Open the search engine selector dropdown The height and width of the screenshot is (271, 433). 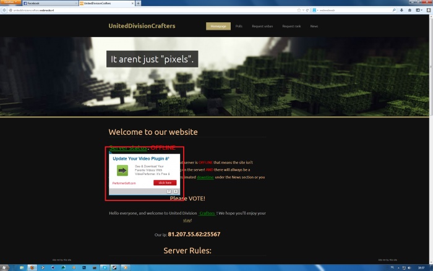pyautogui.click(x=315, y=11)
